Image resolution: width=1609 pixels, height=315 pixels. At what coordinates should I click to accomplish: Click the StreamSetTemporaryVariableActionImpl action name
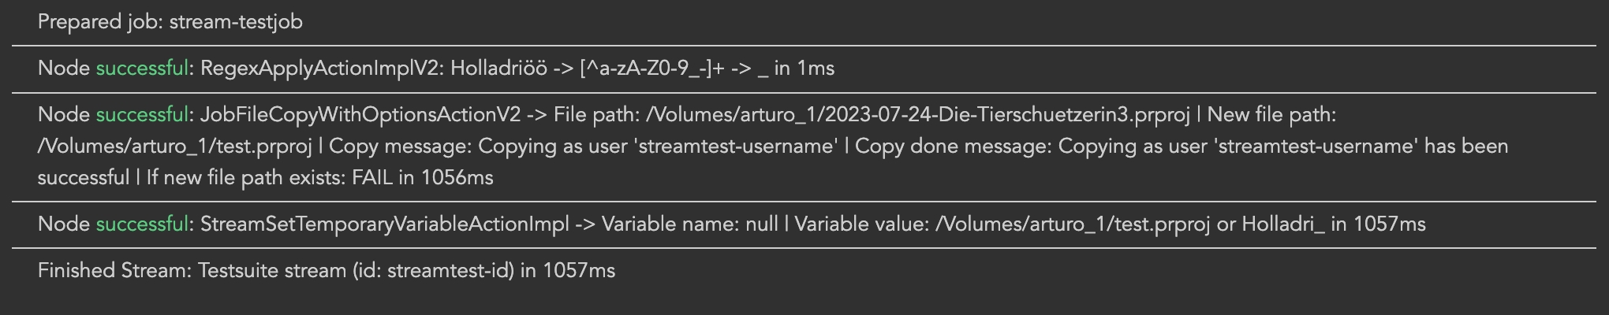point(384,224)
